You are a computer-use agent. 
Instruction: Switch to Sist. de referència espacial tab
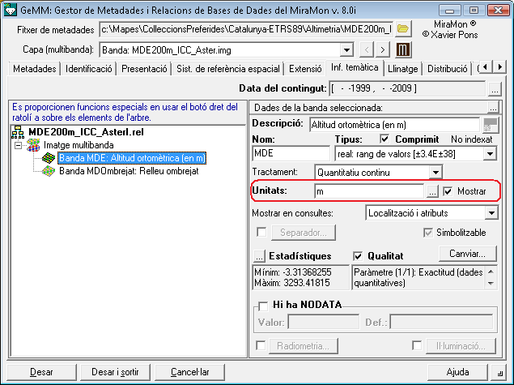coord(228,69)
